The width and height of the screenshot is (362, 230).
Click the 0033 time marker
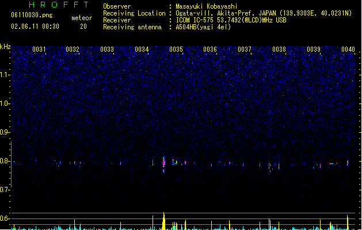(107, 49)
